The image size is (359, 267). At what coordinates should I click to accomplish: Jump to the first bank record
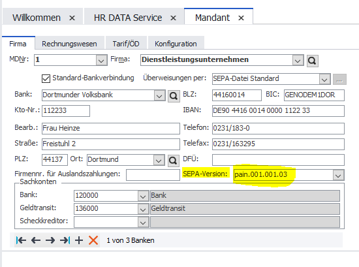(21, 240)
